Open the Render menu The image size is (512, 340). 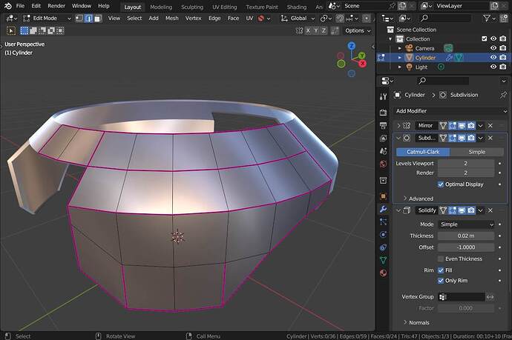click(x=56, y=6)
